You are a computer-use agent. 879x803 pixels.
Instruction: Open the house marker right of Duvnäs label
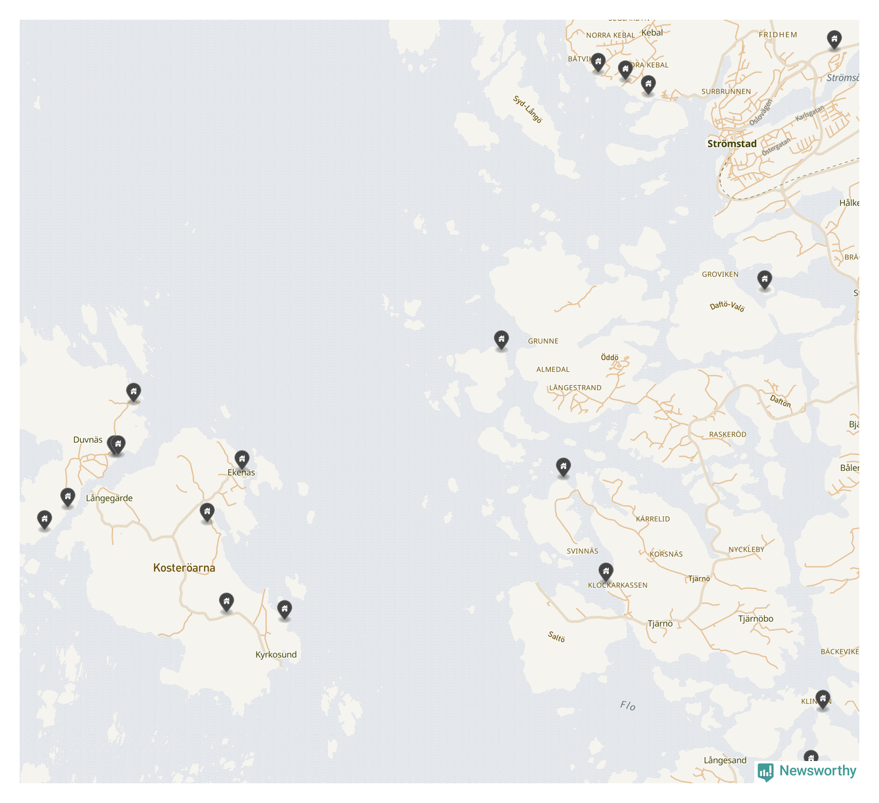click(x=117, y=445)
